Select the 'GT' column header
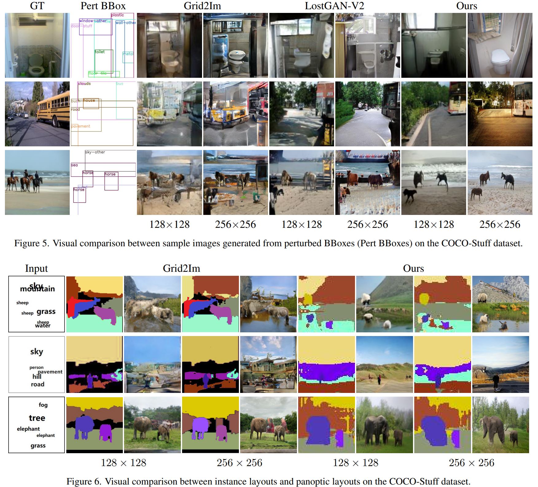 pos(37,6)
